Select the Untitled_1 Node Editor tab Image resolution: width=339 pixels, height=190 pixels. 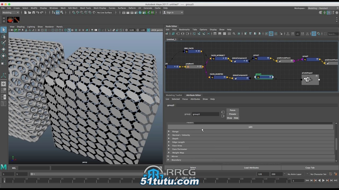pyautogui.click(x=171, y=39)
